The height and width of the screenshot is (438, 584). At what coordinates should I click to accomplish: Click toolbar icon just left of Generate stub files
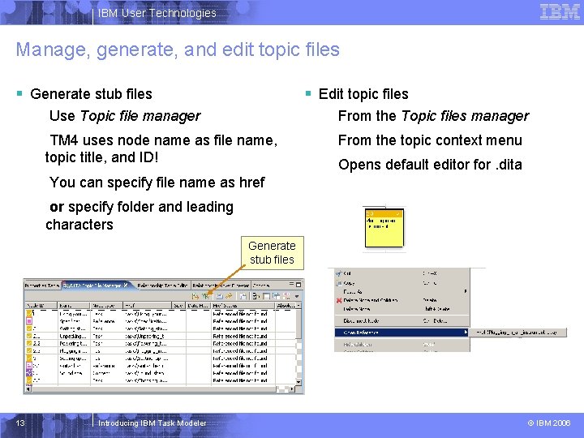tap(195, 296)
